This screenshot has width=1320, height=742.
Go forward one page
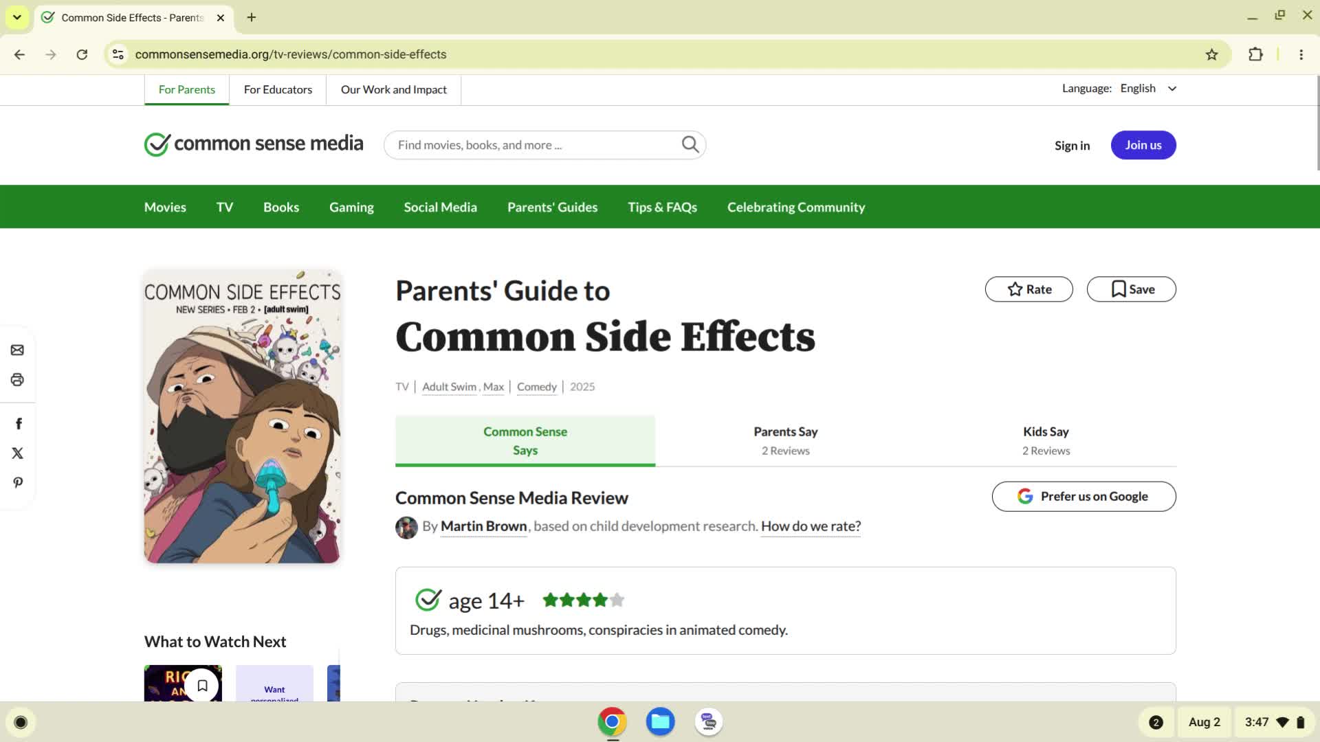click(x=51, y=54)
